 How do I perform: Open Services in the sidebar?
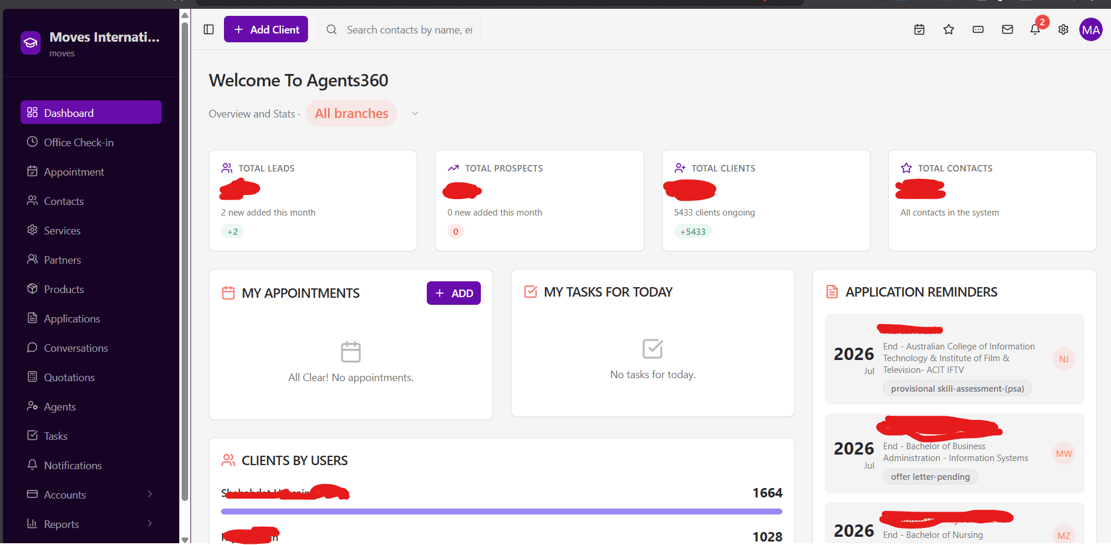(91, 230)
